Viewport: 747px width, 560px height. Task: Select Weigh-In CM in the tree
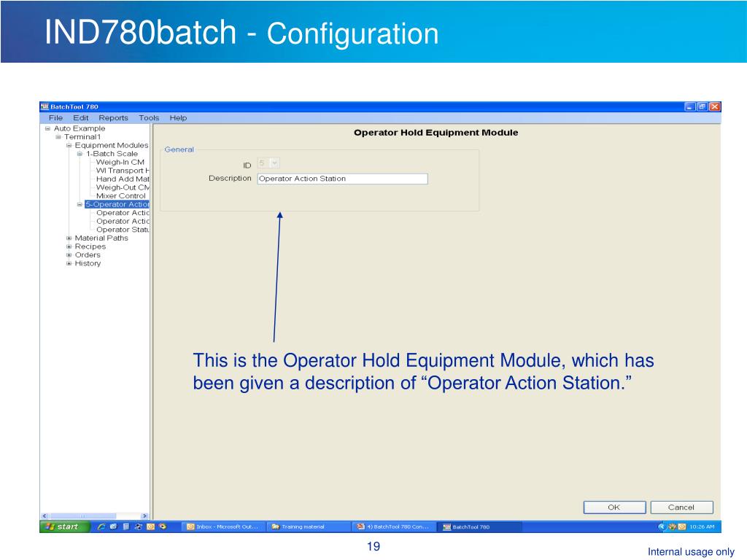[120, 163]
